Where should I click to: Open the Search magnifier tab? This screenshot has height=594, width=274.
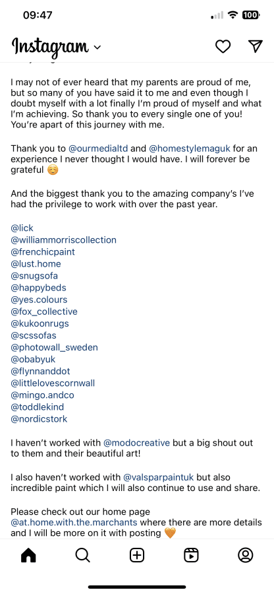click(x=82, y=555)
